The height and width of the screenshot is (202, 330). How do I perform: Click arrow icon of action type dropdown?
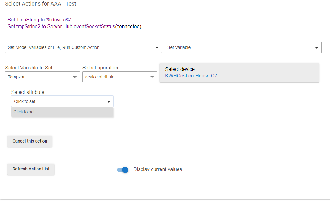coord(157,48)
